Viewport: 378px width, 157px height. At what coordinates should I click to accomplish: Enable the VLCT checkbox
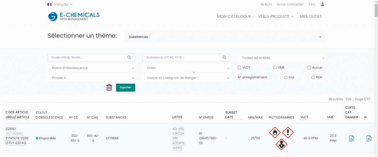tap(239, 68)
